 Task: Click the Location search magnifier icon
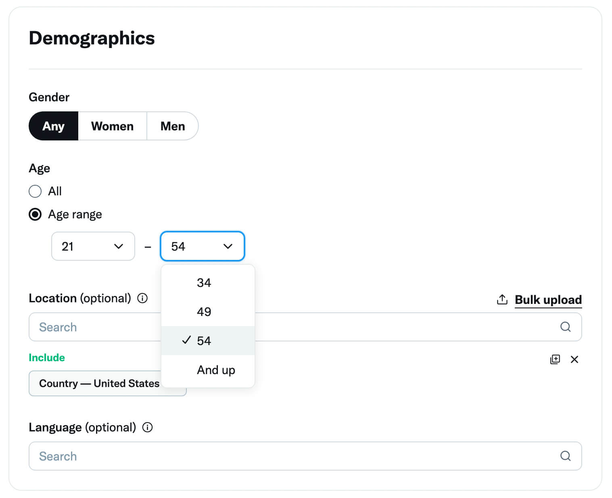tap(566, 327)
